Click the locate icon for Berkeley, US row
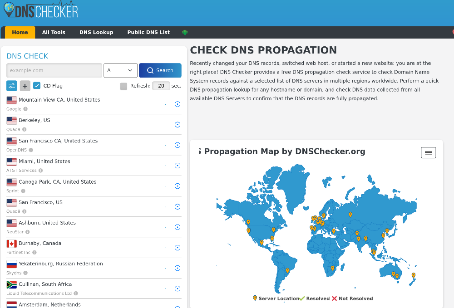 178,125
